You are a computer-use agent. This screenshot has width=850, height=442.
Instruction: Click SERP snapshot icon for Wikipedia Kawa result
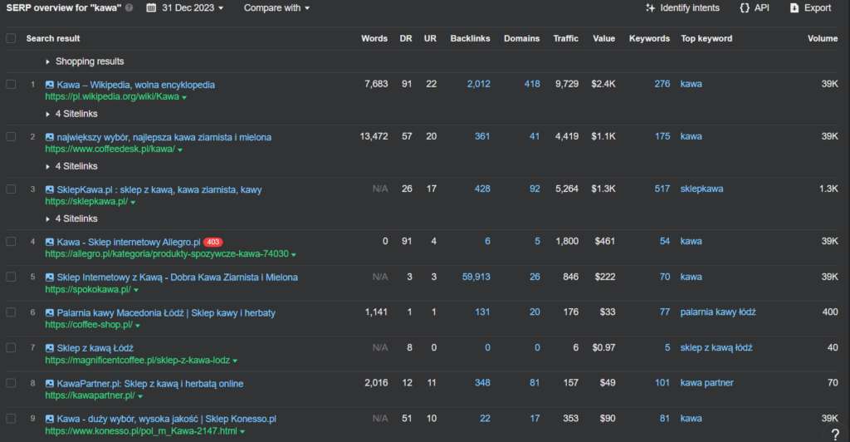pyautogui.click(x=50, y=85)
